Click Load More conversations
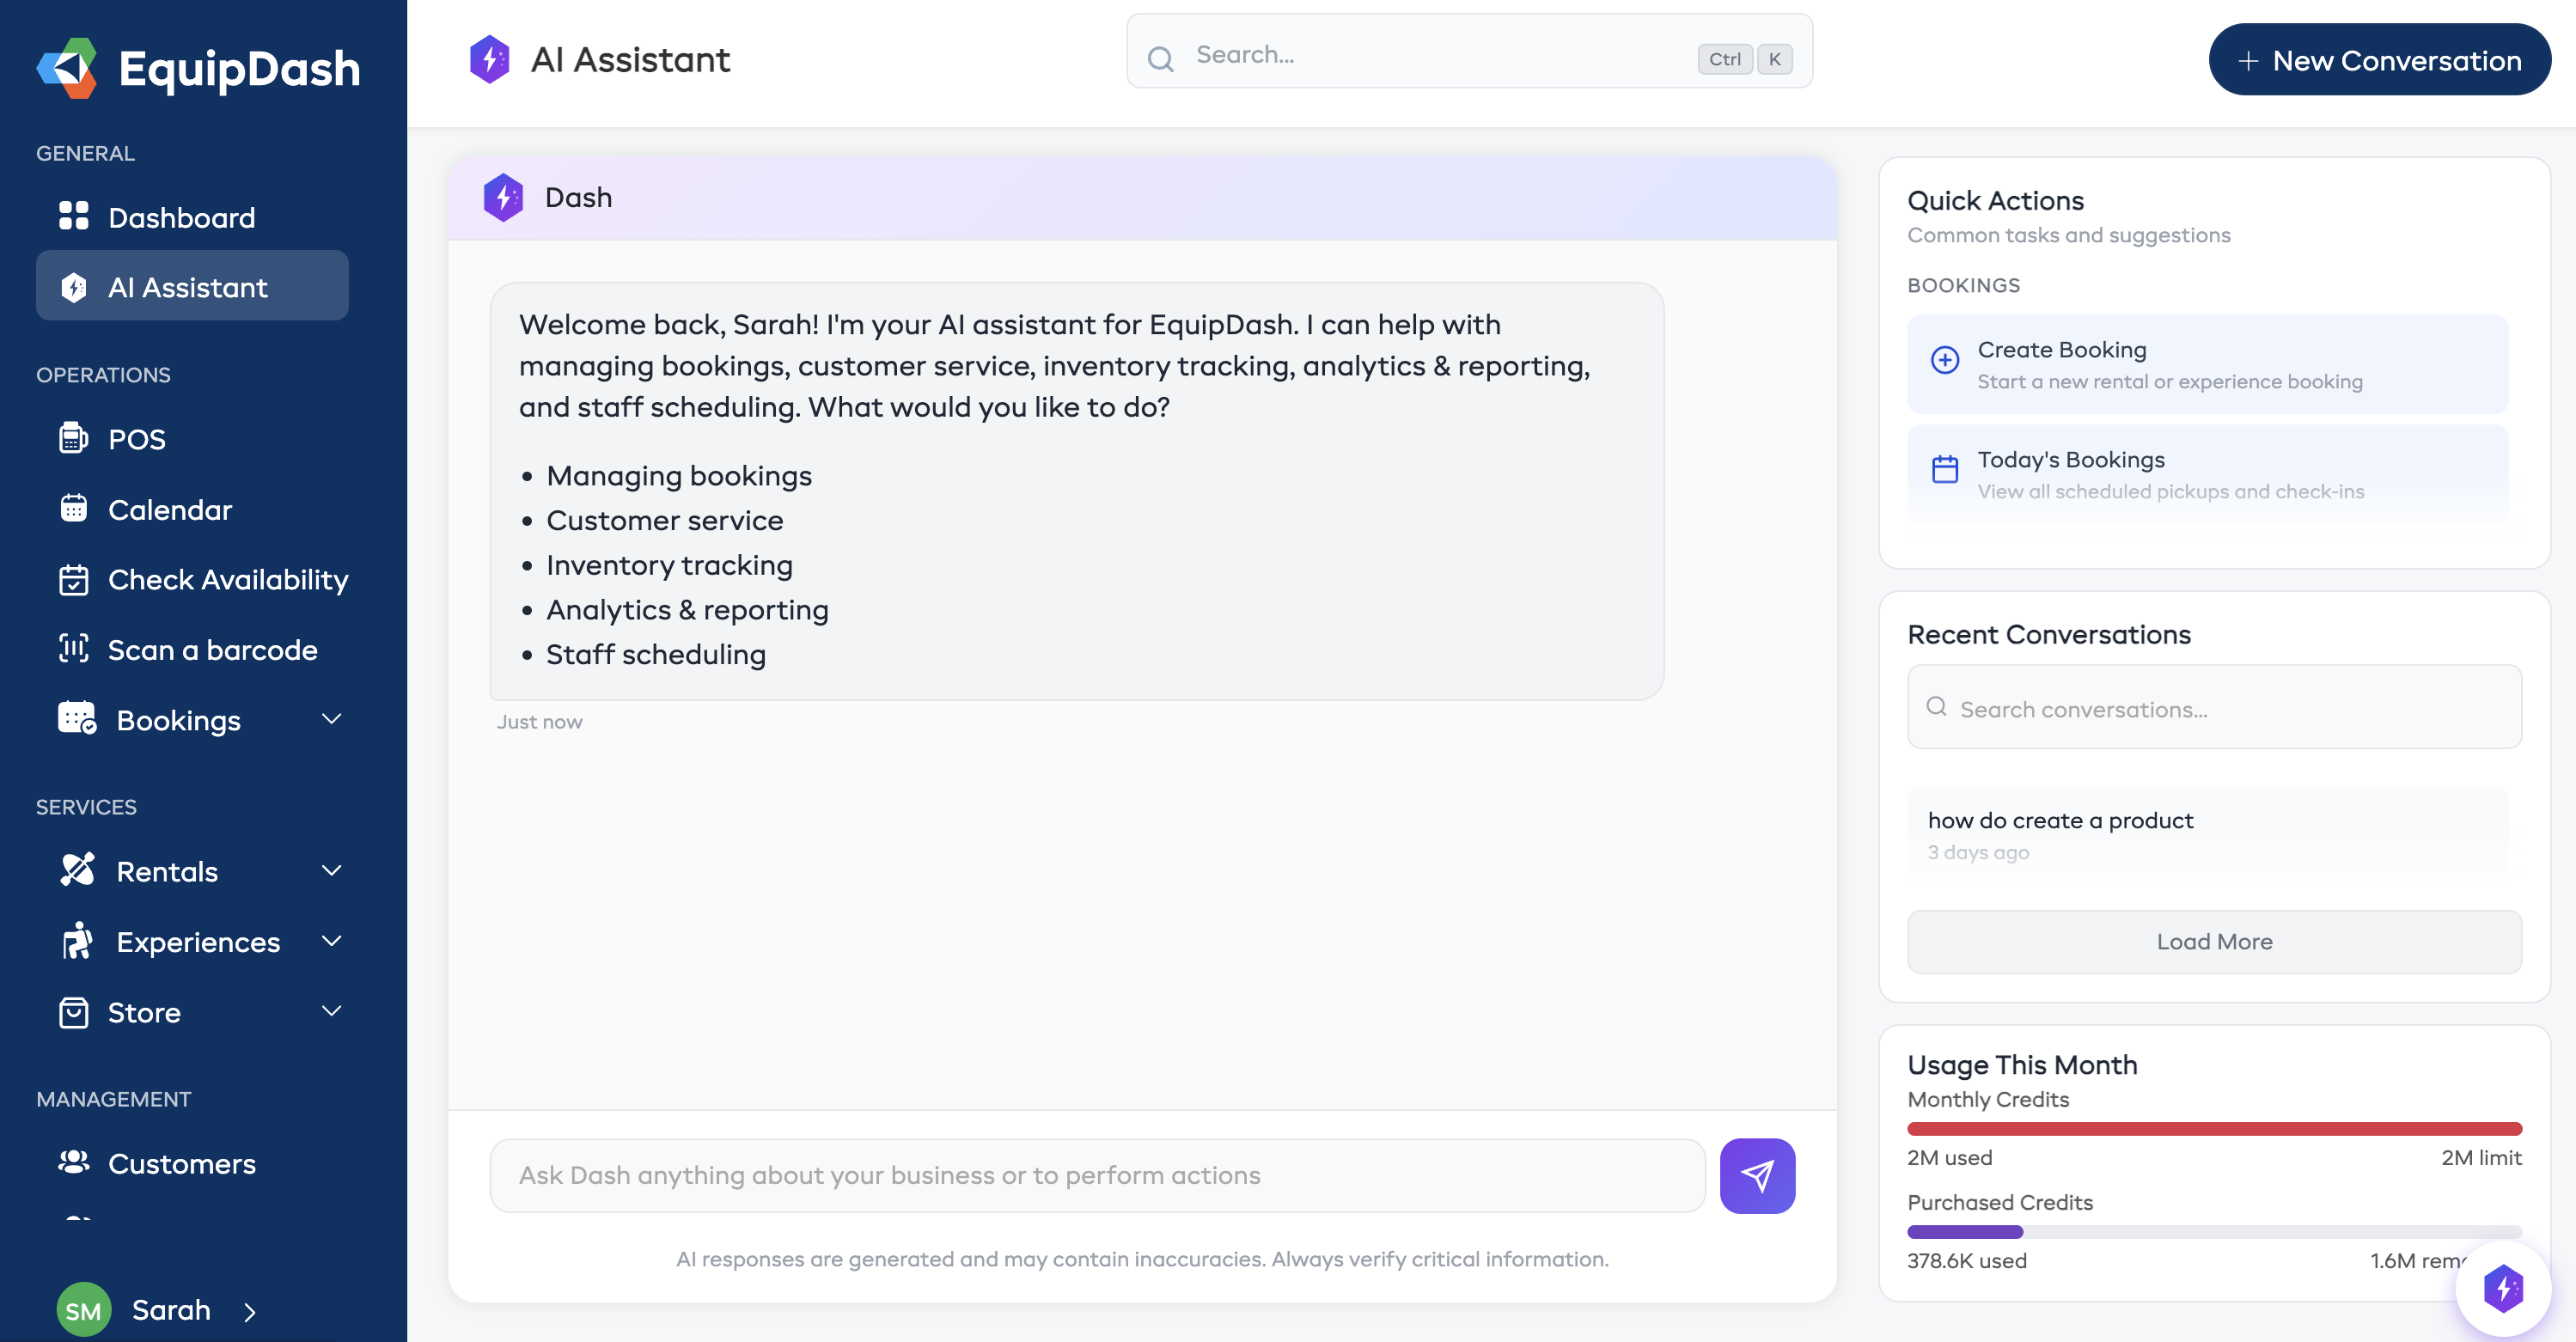Image resolution: width=2576 pixels, height=1342 pixels. coord(2213,941)
